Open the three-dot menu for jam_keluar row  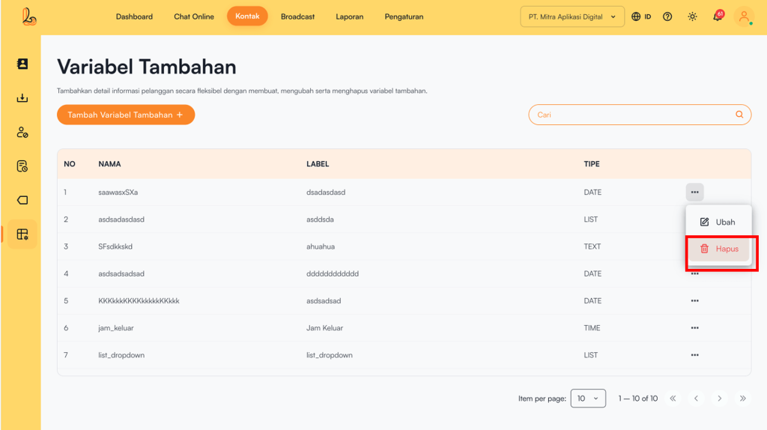tap(694, 328)
